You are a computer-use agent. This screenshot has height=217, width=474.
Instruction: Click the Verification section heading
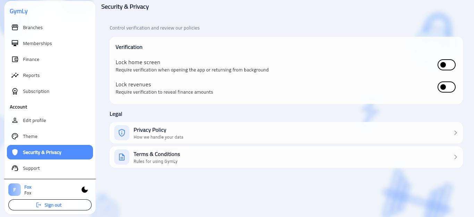[x=129, y=47]
